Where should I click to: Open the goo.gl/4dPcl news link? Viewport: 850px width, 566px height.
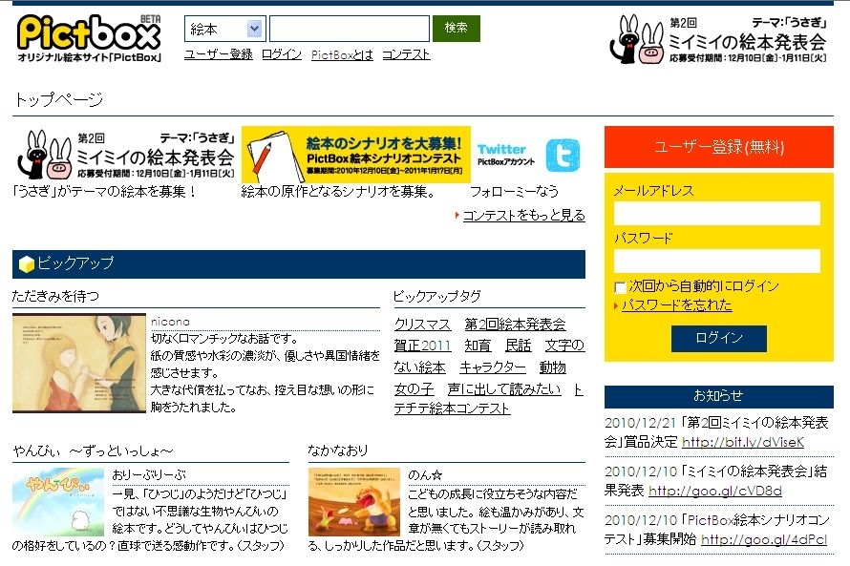click(x=764, y=540)
